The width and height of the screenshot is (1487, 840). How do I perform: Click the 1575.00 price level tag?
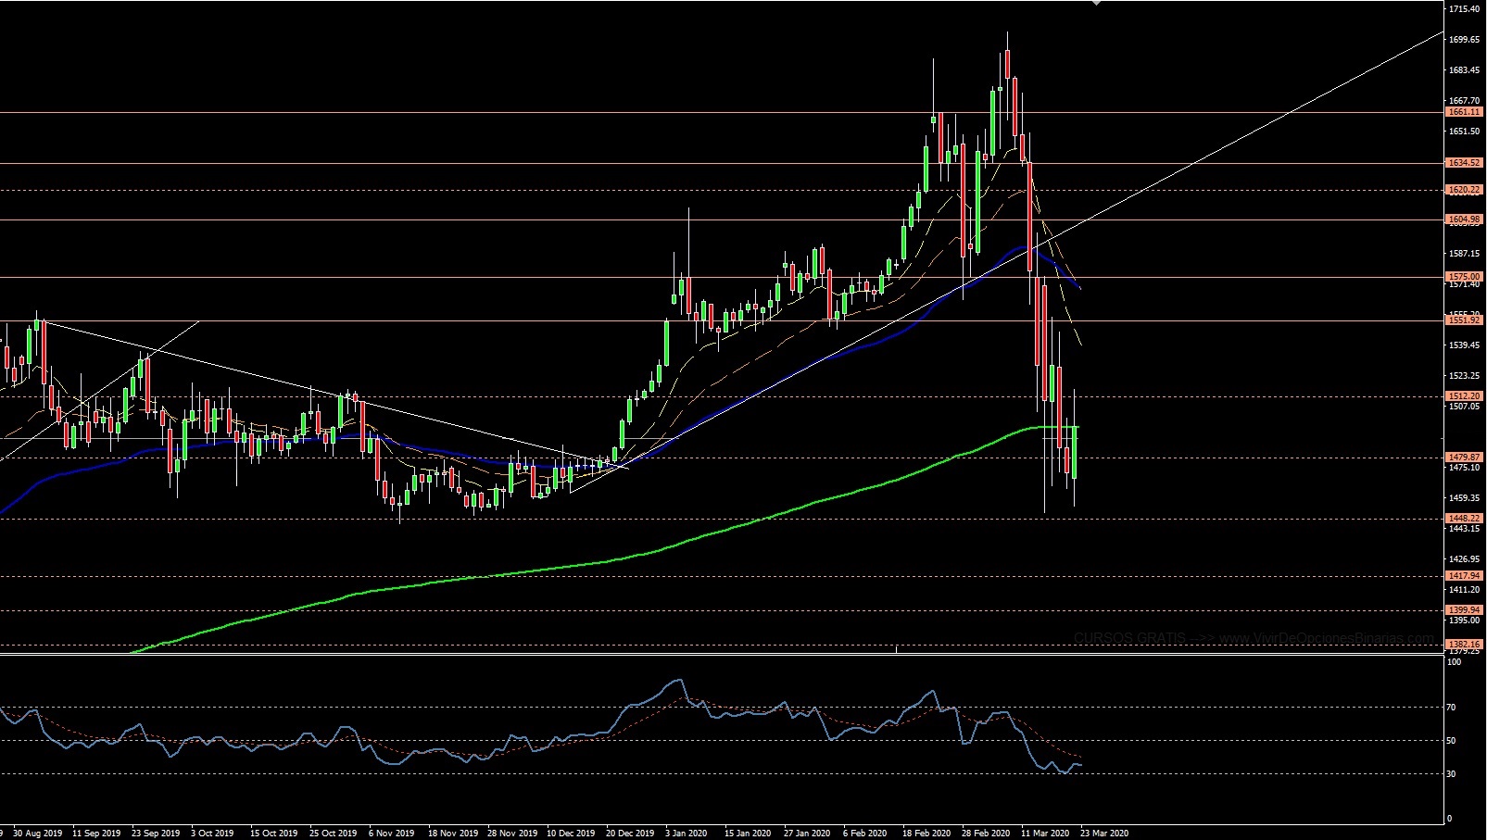point(1464,277)
